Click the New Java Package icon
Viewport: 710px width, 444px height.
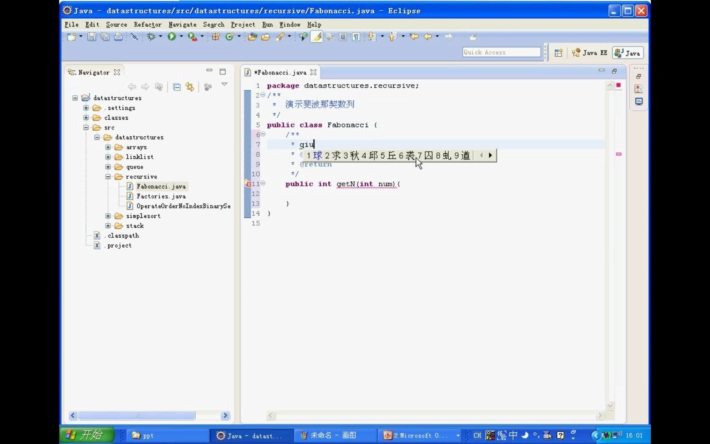[216, 37]
